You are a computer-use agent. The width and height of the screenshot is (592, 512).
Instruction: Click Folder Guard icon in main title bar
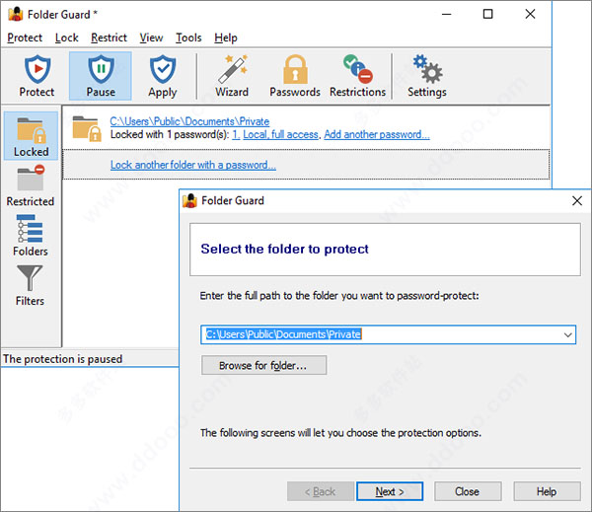tap(16, 14)
